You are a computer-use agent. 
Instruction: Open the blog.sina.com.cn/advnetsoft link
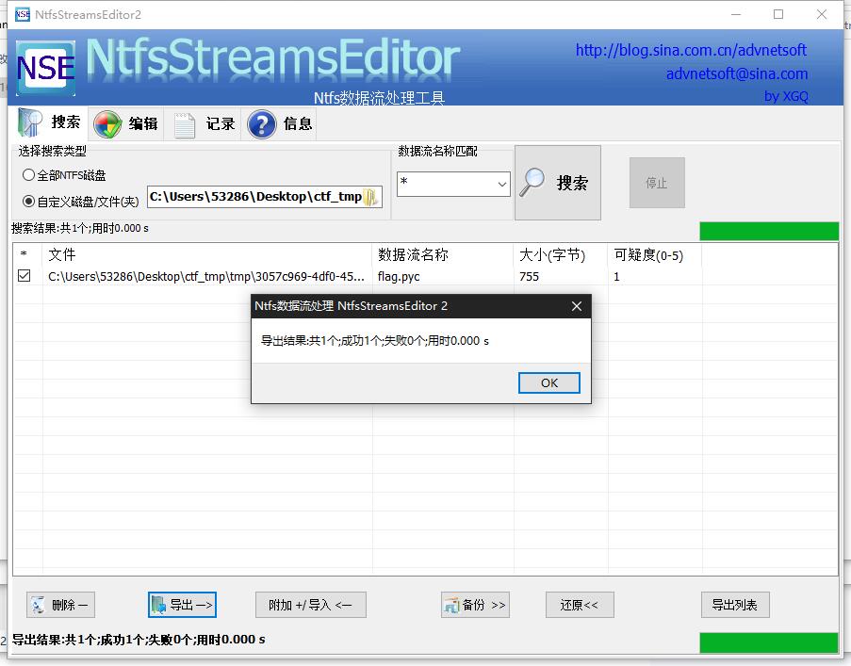pyautogui.click(x=691, y=51)
